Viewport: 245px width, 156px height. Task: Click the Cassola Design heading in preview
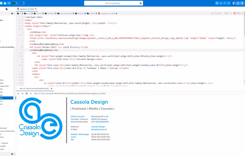[89, 102]
